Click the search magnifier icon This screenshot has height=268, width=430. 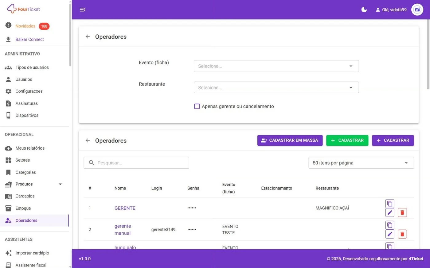click(92, 163)
